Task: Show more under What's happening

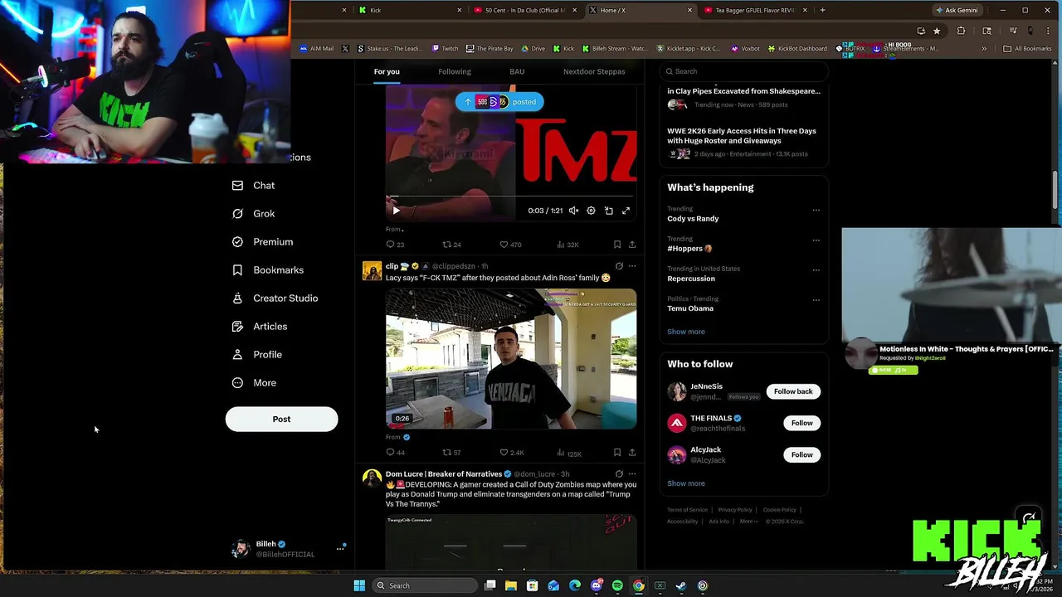Action: pos(686,332)
